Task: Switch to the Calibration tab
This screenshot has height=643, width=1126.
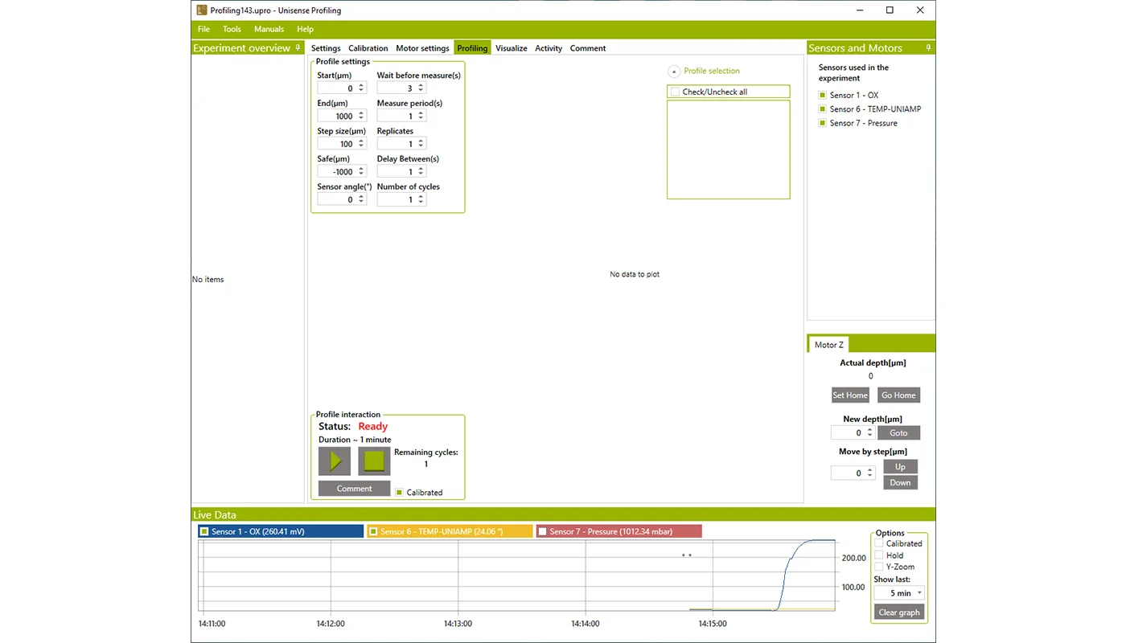Action: 368,48
